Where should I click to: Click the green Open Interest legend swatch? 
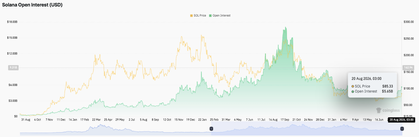tap(210, 15)
